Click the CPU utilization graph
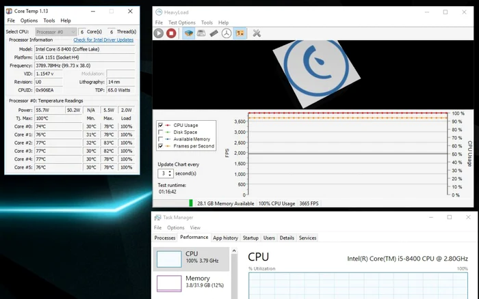Screen dimensions: 479x299 [358, 285]
